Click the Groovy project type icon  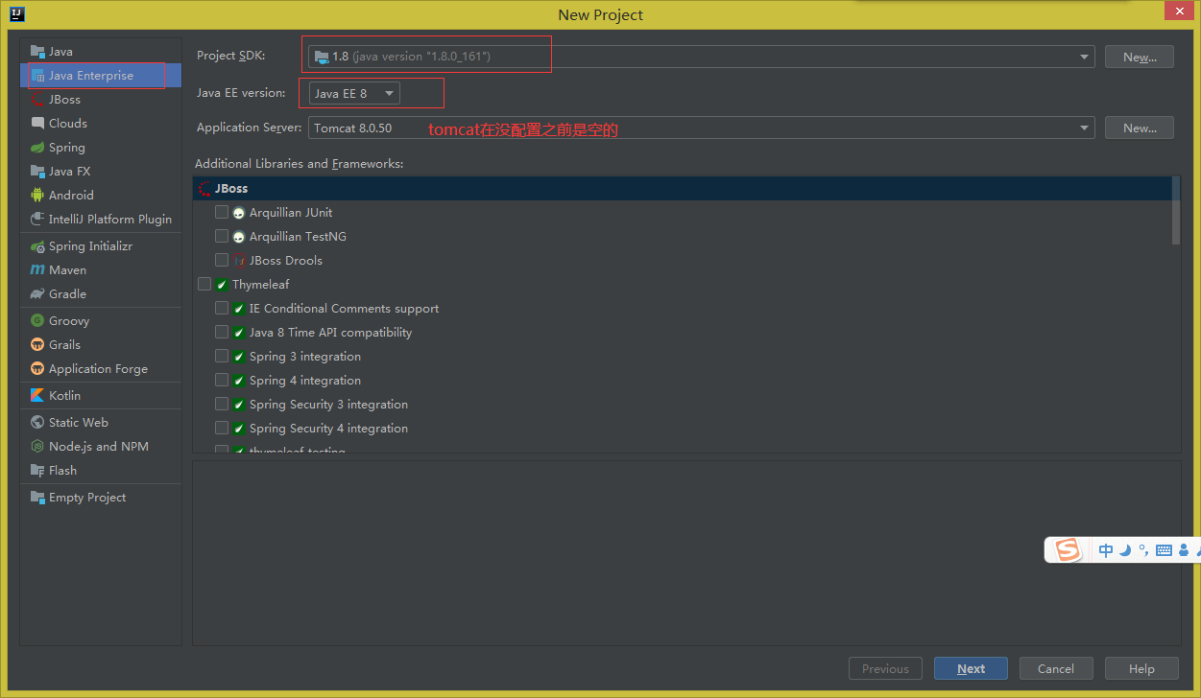click(37, 320)
